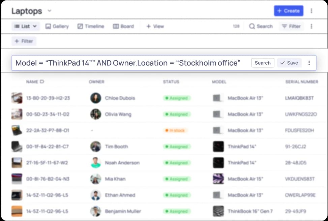Open laptop named 00-1F-84-22-81-C7
Screen dimensions: 328x221
pyautogui.click(x=48, y=147)
